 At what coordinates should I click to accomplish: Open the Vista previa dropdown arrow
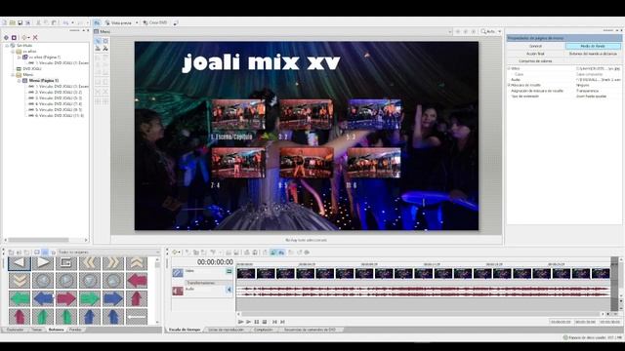point(137,23)
